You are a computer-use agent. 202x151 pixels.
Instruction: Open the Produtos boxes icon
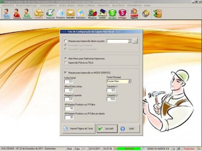click(x=39, y=14)
